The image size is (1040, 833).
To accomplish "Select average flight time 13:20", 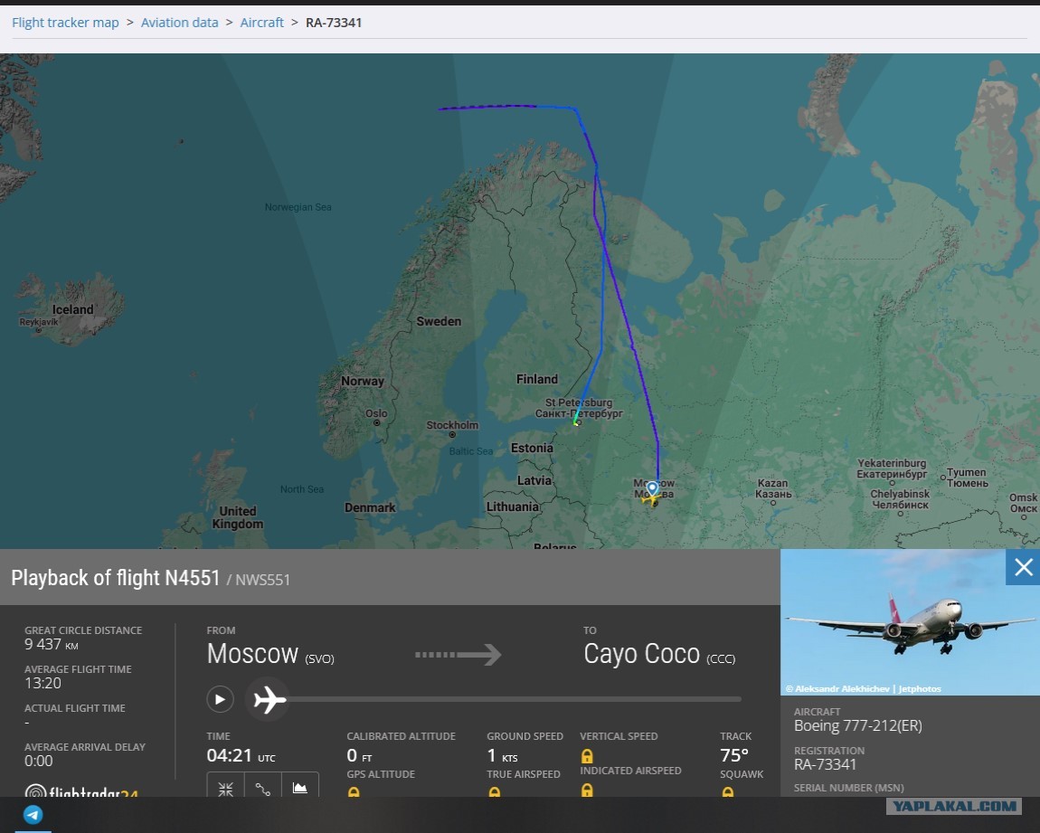I will 43,683.
